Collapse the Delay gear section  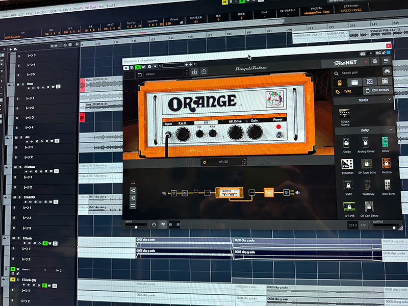coord(391,130)
